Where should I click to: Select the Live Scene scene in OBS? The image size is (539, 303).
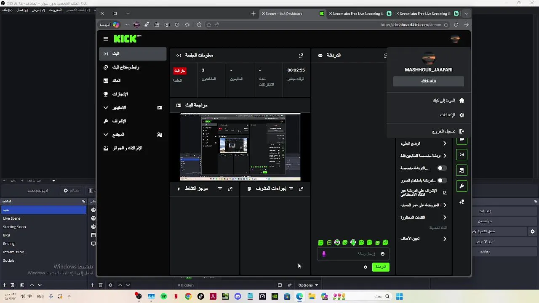tap(43, 218)
